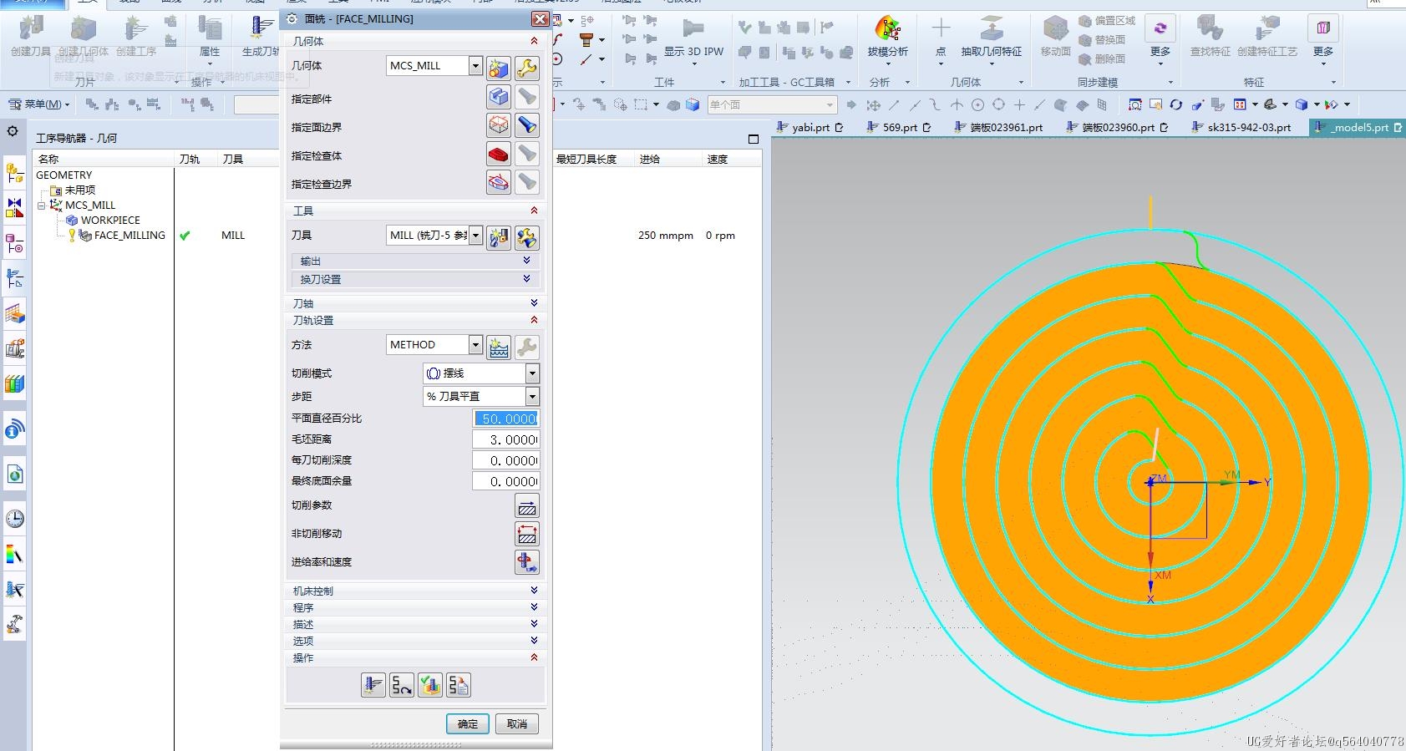1406x751 pixels.
Task: Switch to 端板023960.prt document tab
Action: [x=1118, y=127]
